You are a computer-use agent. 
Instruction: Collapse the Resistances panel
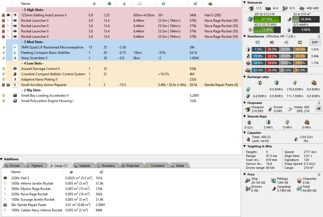click(245, 36)
